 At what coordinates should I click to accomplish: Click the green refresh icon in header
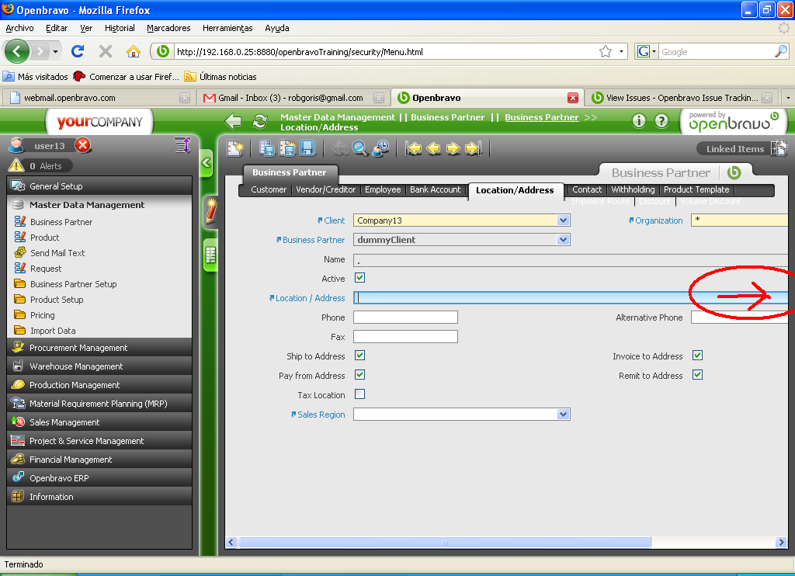(259, 120)
